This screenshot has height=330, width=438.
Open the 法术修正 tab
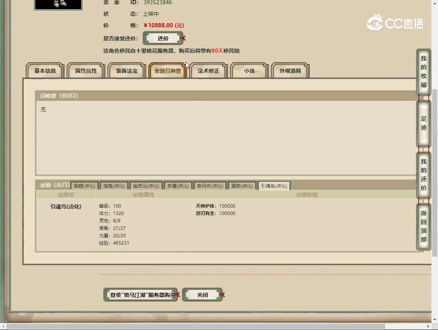208,71
